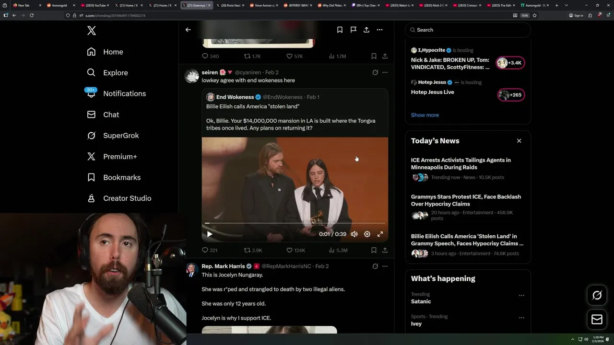Screen dimensions: 614x345
Task: Click the share icon in timeline header
Action: click(366, 30)
